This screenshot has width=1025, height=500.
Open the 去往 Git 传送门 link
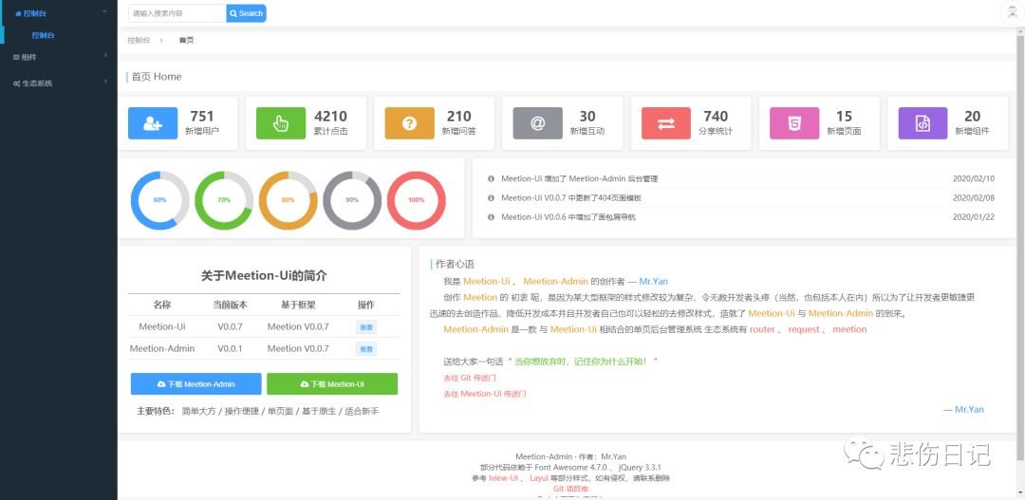(470, 378)
